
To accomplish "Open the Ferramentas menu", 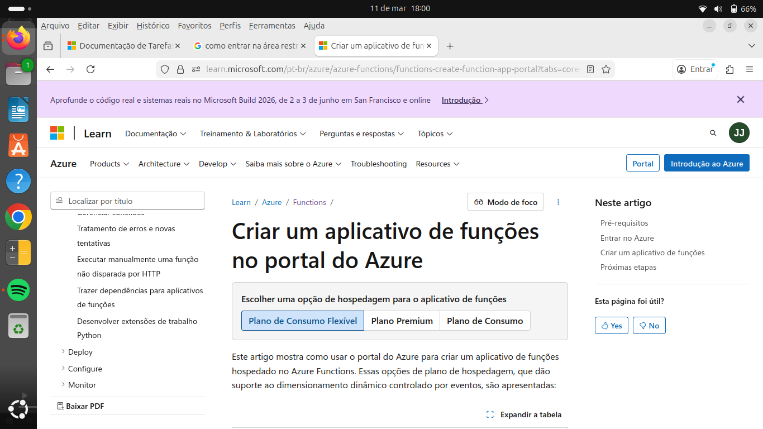I will point(272,26).
